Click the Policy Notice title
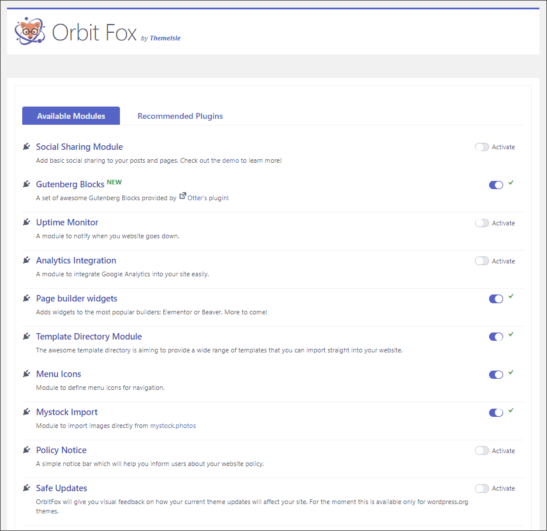The height and width of the screenshot is (531, 547). 61,450
